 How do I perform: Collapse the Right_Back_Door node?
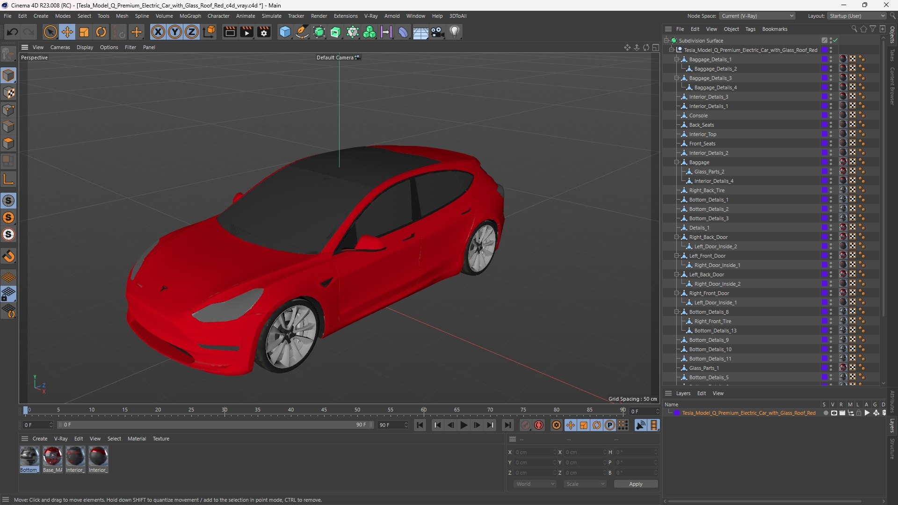[x=676, y=237]
